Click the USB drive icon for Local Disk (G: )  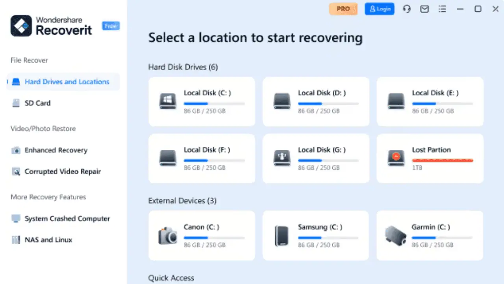click(282, 158)
